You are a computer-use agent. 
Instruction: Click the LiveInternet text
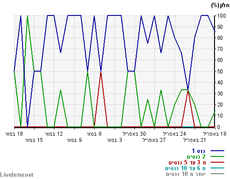point(17,175)
